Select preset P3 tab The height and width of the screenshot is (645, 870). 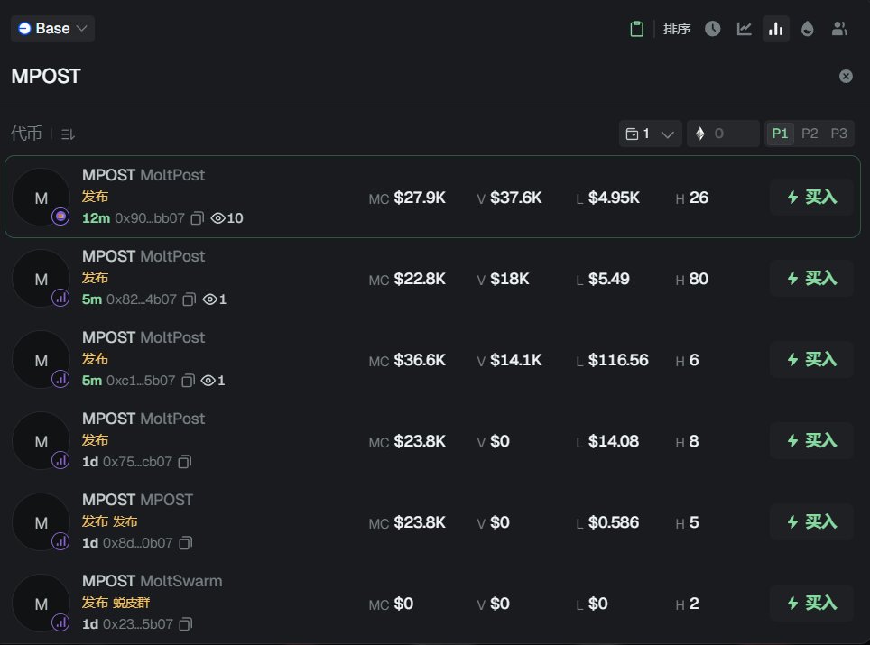(x=838, y=134)
